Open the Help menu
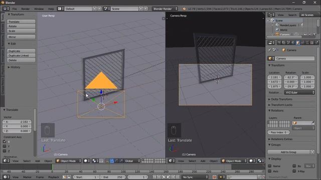The height and width of the screenshot is (180, 321). (51, 9)
